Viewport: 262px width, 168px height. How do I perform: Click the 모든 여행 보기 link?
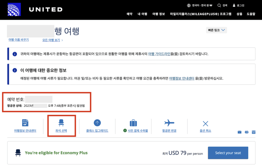pyautogui.click(x=51, y=40)
